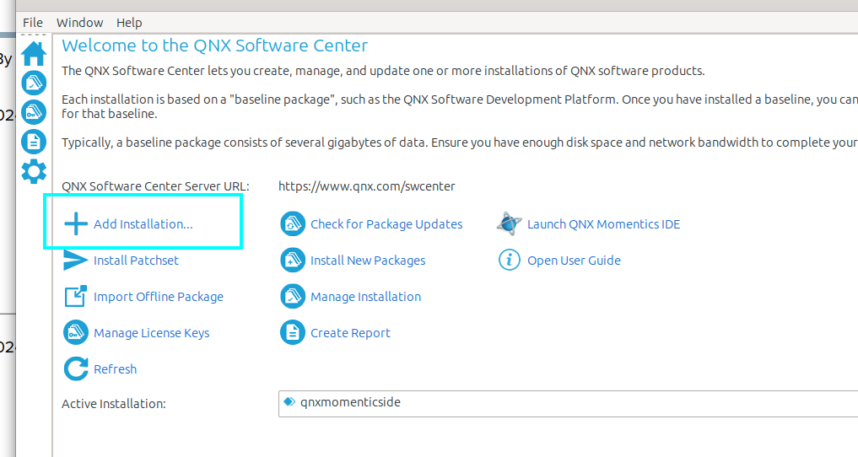The height and width of the screenshot is (457, 858).
Task: Open the Window menu
Action: tap(80, 23)
